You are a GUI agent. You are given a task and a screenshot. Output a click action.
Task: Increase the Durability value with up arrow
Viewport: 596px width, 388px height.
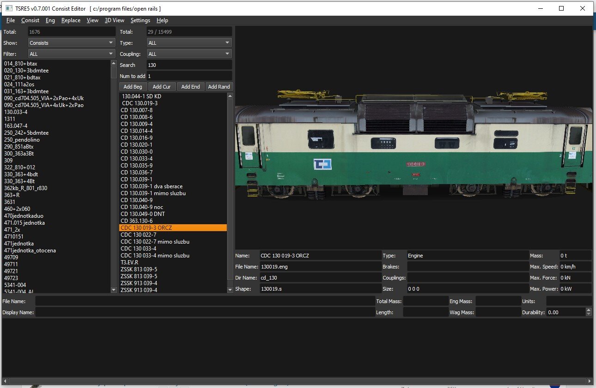(x=588, y=310)
